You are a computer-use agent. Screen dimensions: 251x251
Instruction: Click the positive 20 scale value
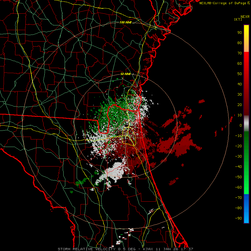tap(240, 105)
